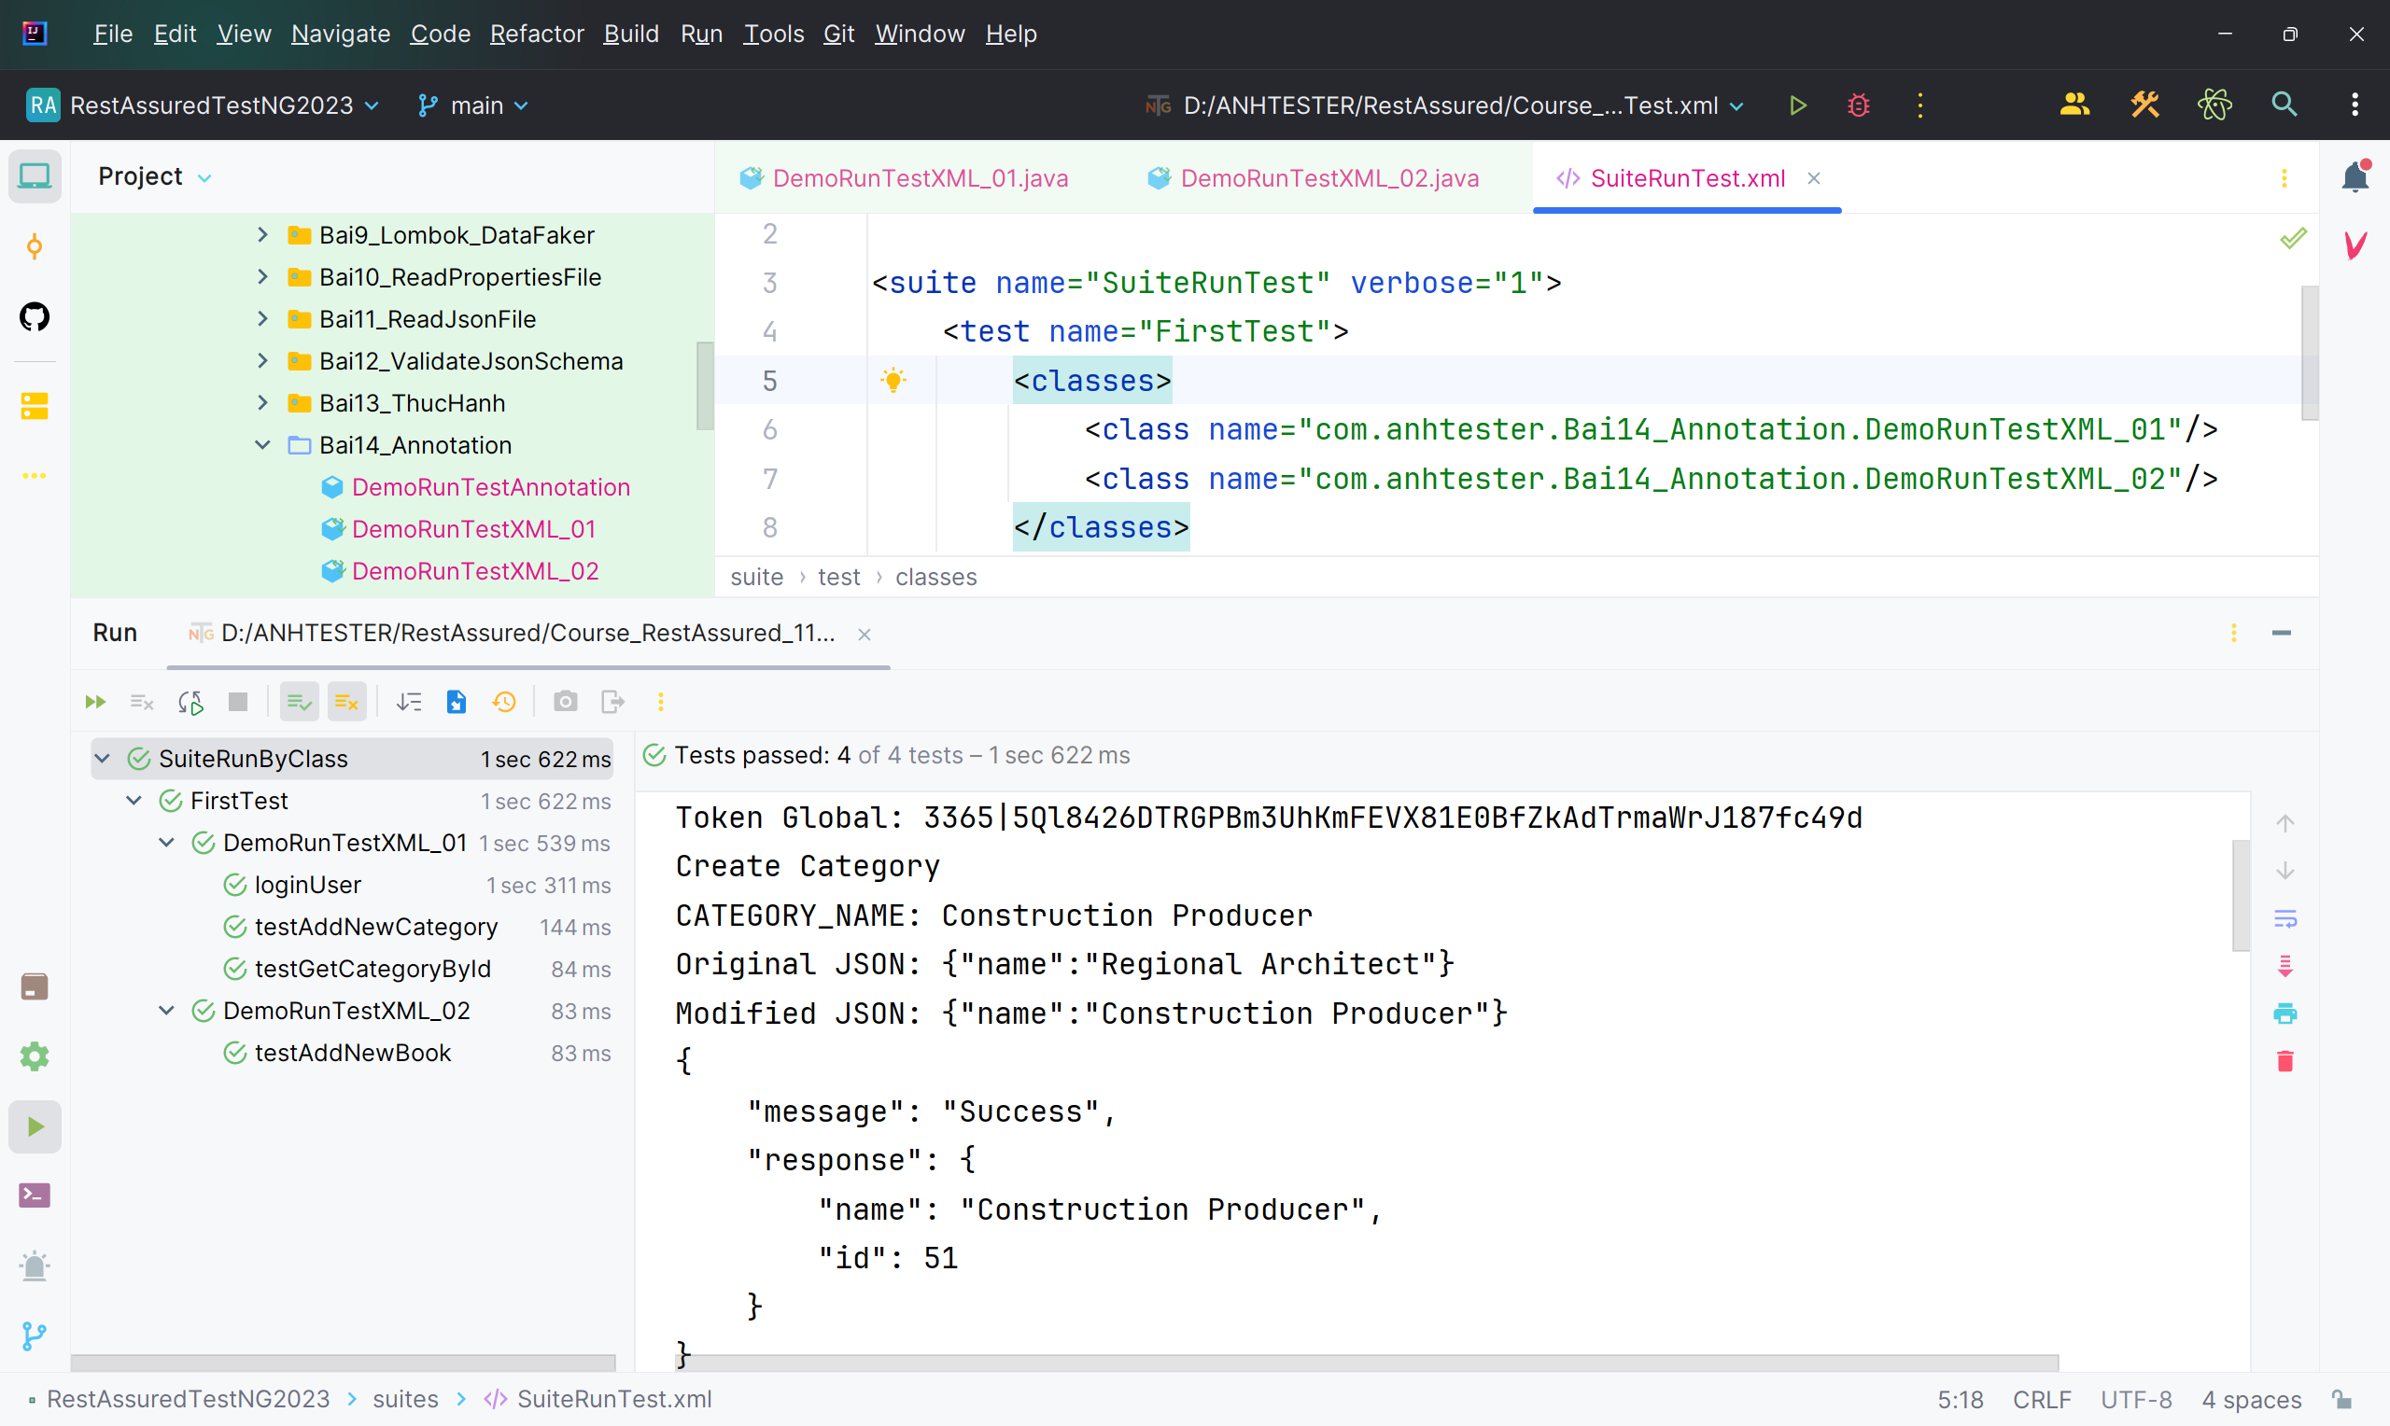The image size is (2390, 1426).
Task: Click 4 spaces indent setting
Action: [2252, 1399]
